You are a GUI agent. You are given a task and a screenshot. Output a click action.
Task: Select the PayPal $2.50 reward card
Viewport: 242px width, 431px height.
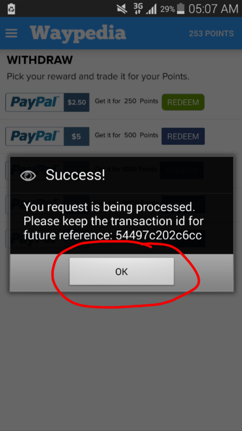[x=47, y=102]
